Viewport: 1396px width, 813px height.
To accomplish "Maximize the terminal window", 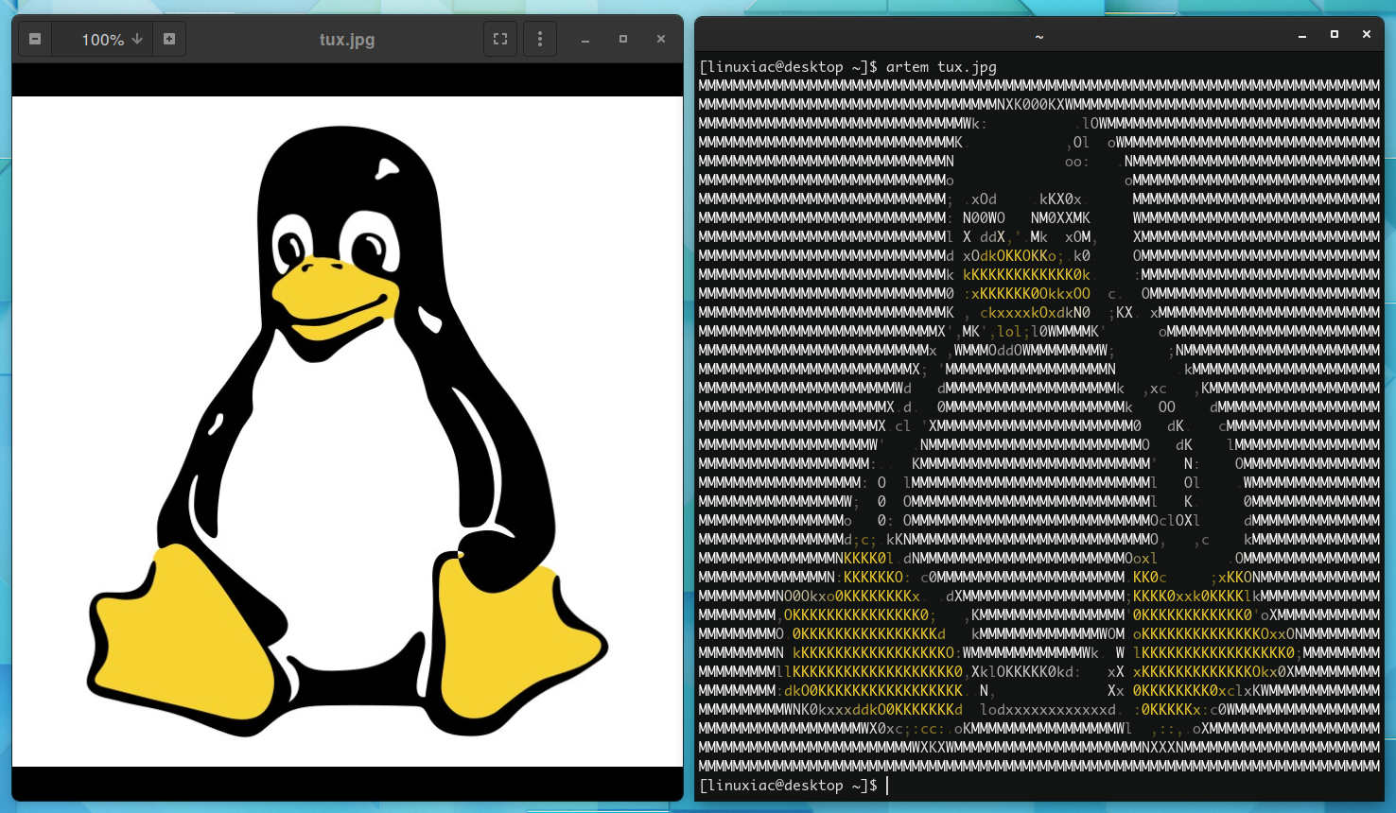I will [1335, 34].
